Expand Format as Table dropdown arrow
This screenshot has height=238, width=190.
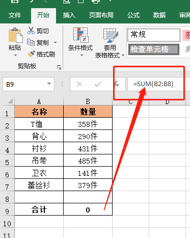click(x=123, y=56)
